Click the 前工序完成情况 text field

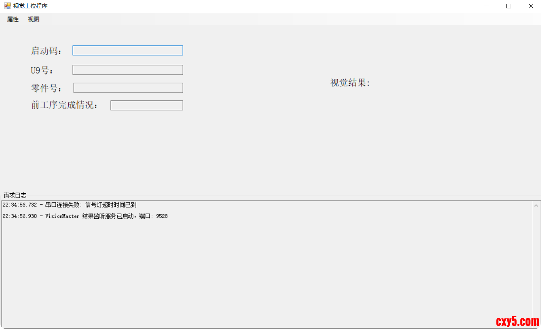click(x=146, y=105)
